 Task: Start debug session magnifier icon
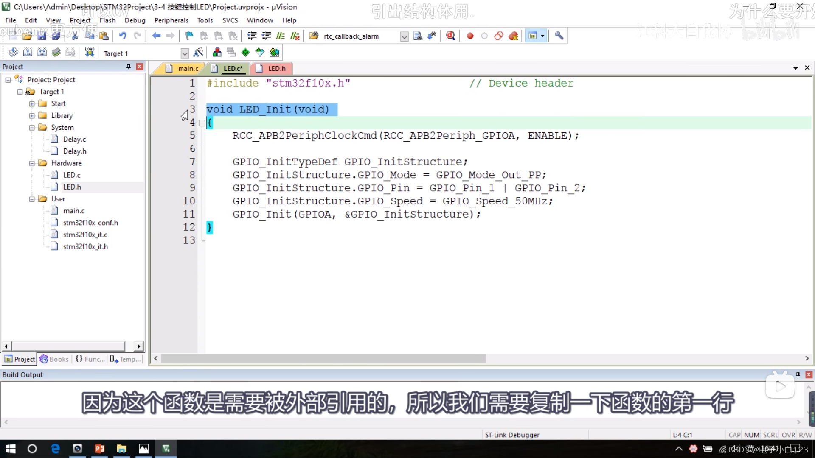click(451, 36)
